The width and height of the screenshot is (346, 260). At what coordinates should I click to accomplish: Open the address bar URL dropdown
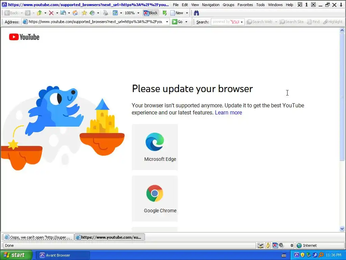(x=167, y=22)
